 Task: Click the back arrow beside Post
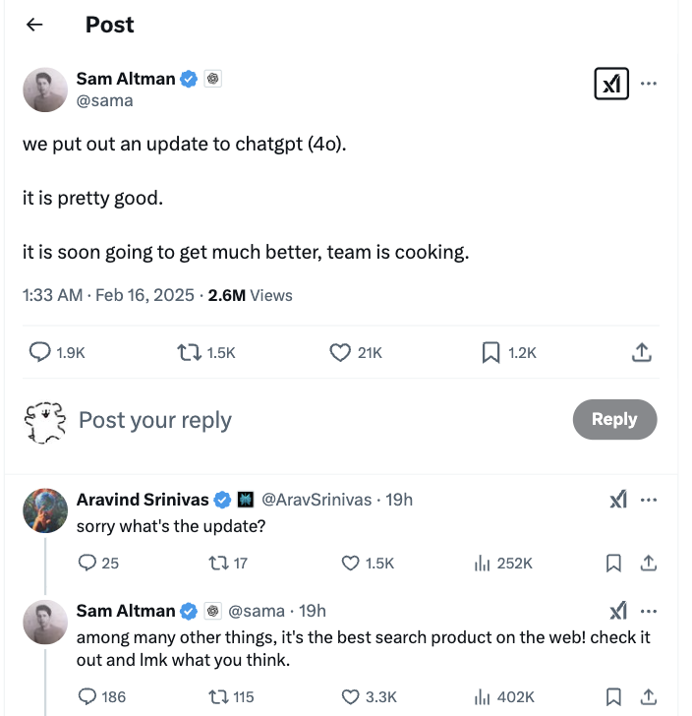tap(34, 26)
